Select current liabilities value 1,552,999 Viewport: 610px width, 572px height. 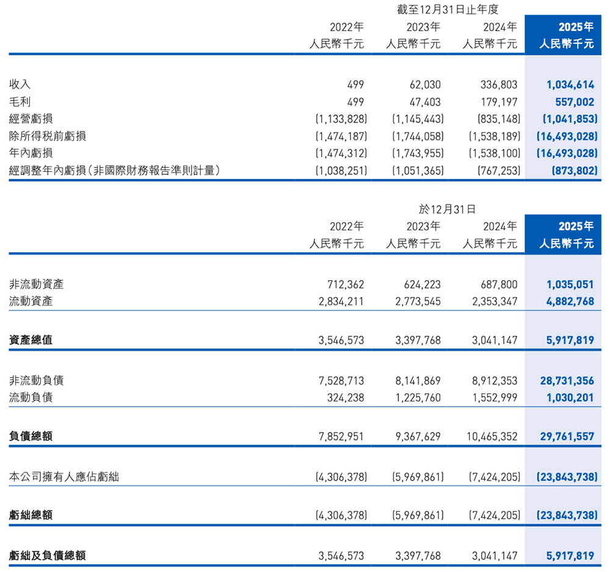point(495,398)
